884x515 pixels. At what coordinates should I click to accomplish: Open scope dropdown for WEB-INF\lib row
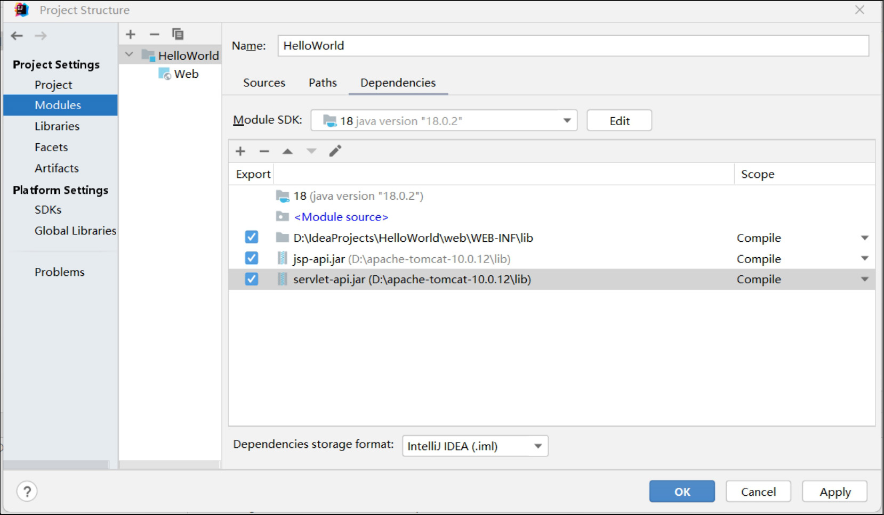coord(865,238)
